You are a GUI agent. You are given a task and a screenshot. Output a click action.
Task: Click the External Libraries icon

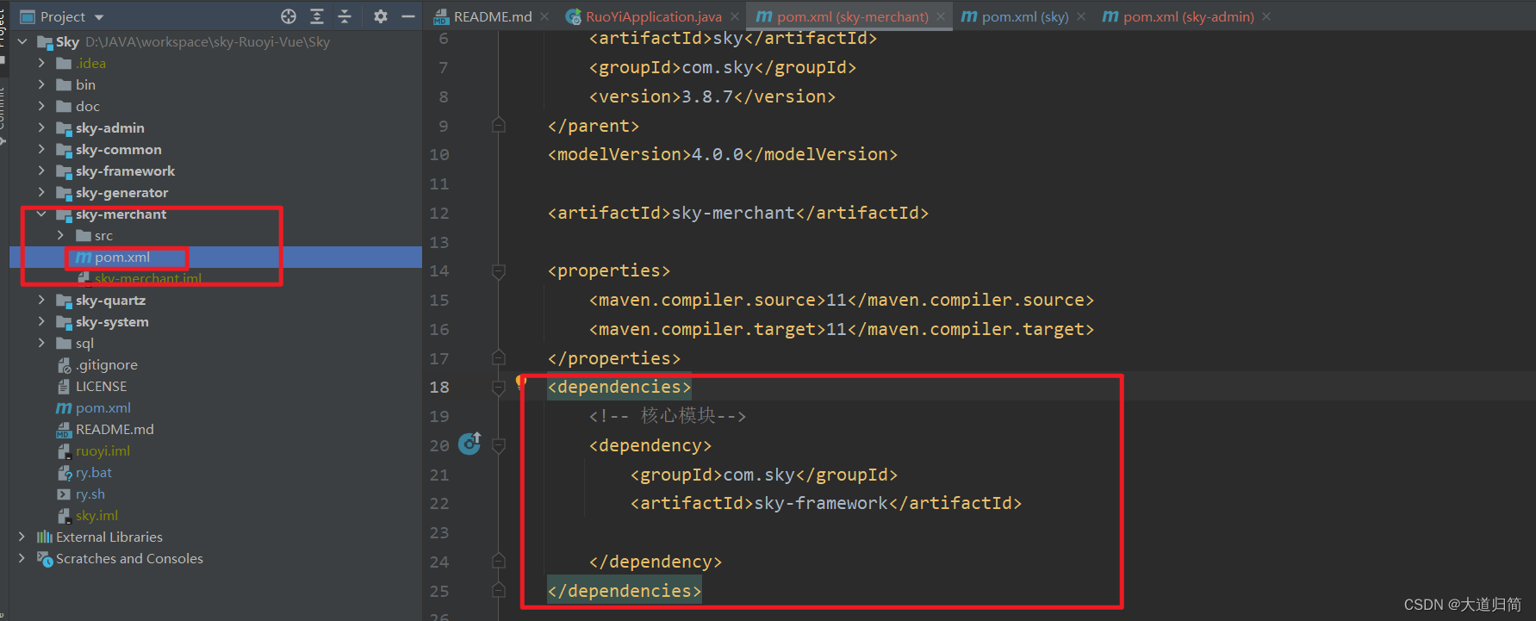tap(45, 537)
